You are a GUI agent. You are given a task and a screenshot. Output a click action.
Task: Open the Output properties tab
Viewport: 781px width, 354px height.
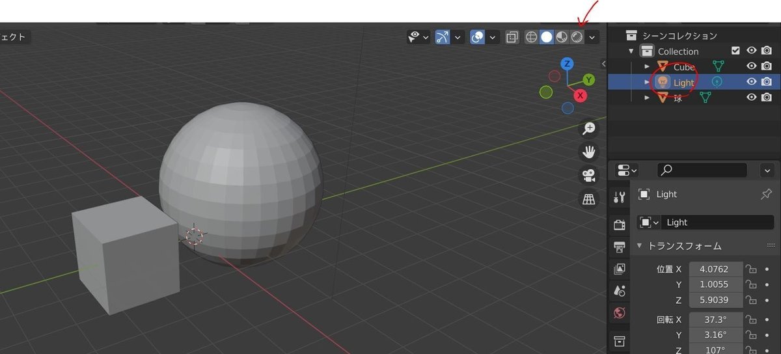619,247
